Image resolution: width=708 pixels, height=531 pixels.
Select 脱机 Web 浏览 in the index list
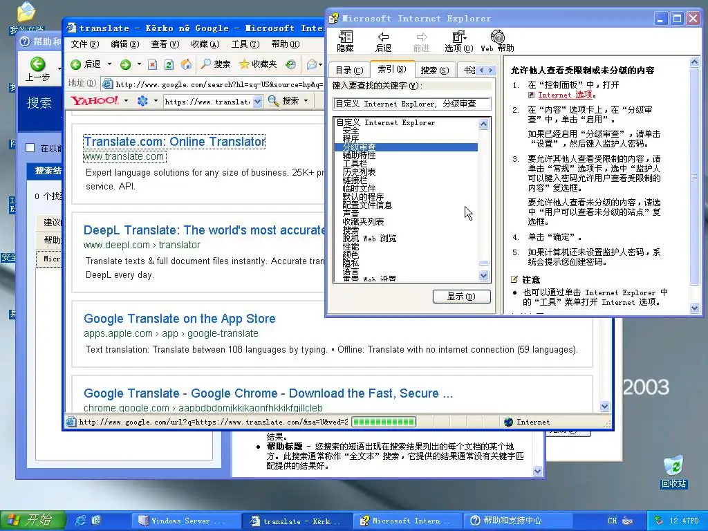(369, 239)
